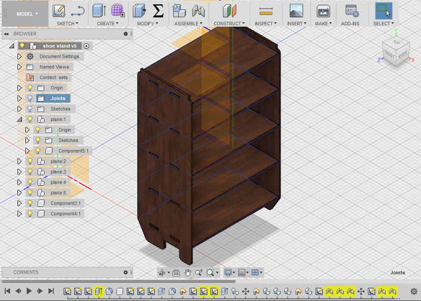Activate the Select tool icon
This screenshot has width=421, height=301.
click(384, 11)
